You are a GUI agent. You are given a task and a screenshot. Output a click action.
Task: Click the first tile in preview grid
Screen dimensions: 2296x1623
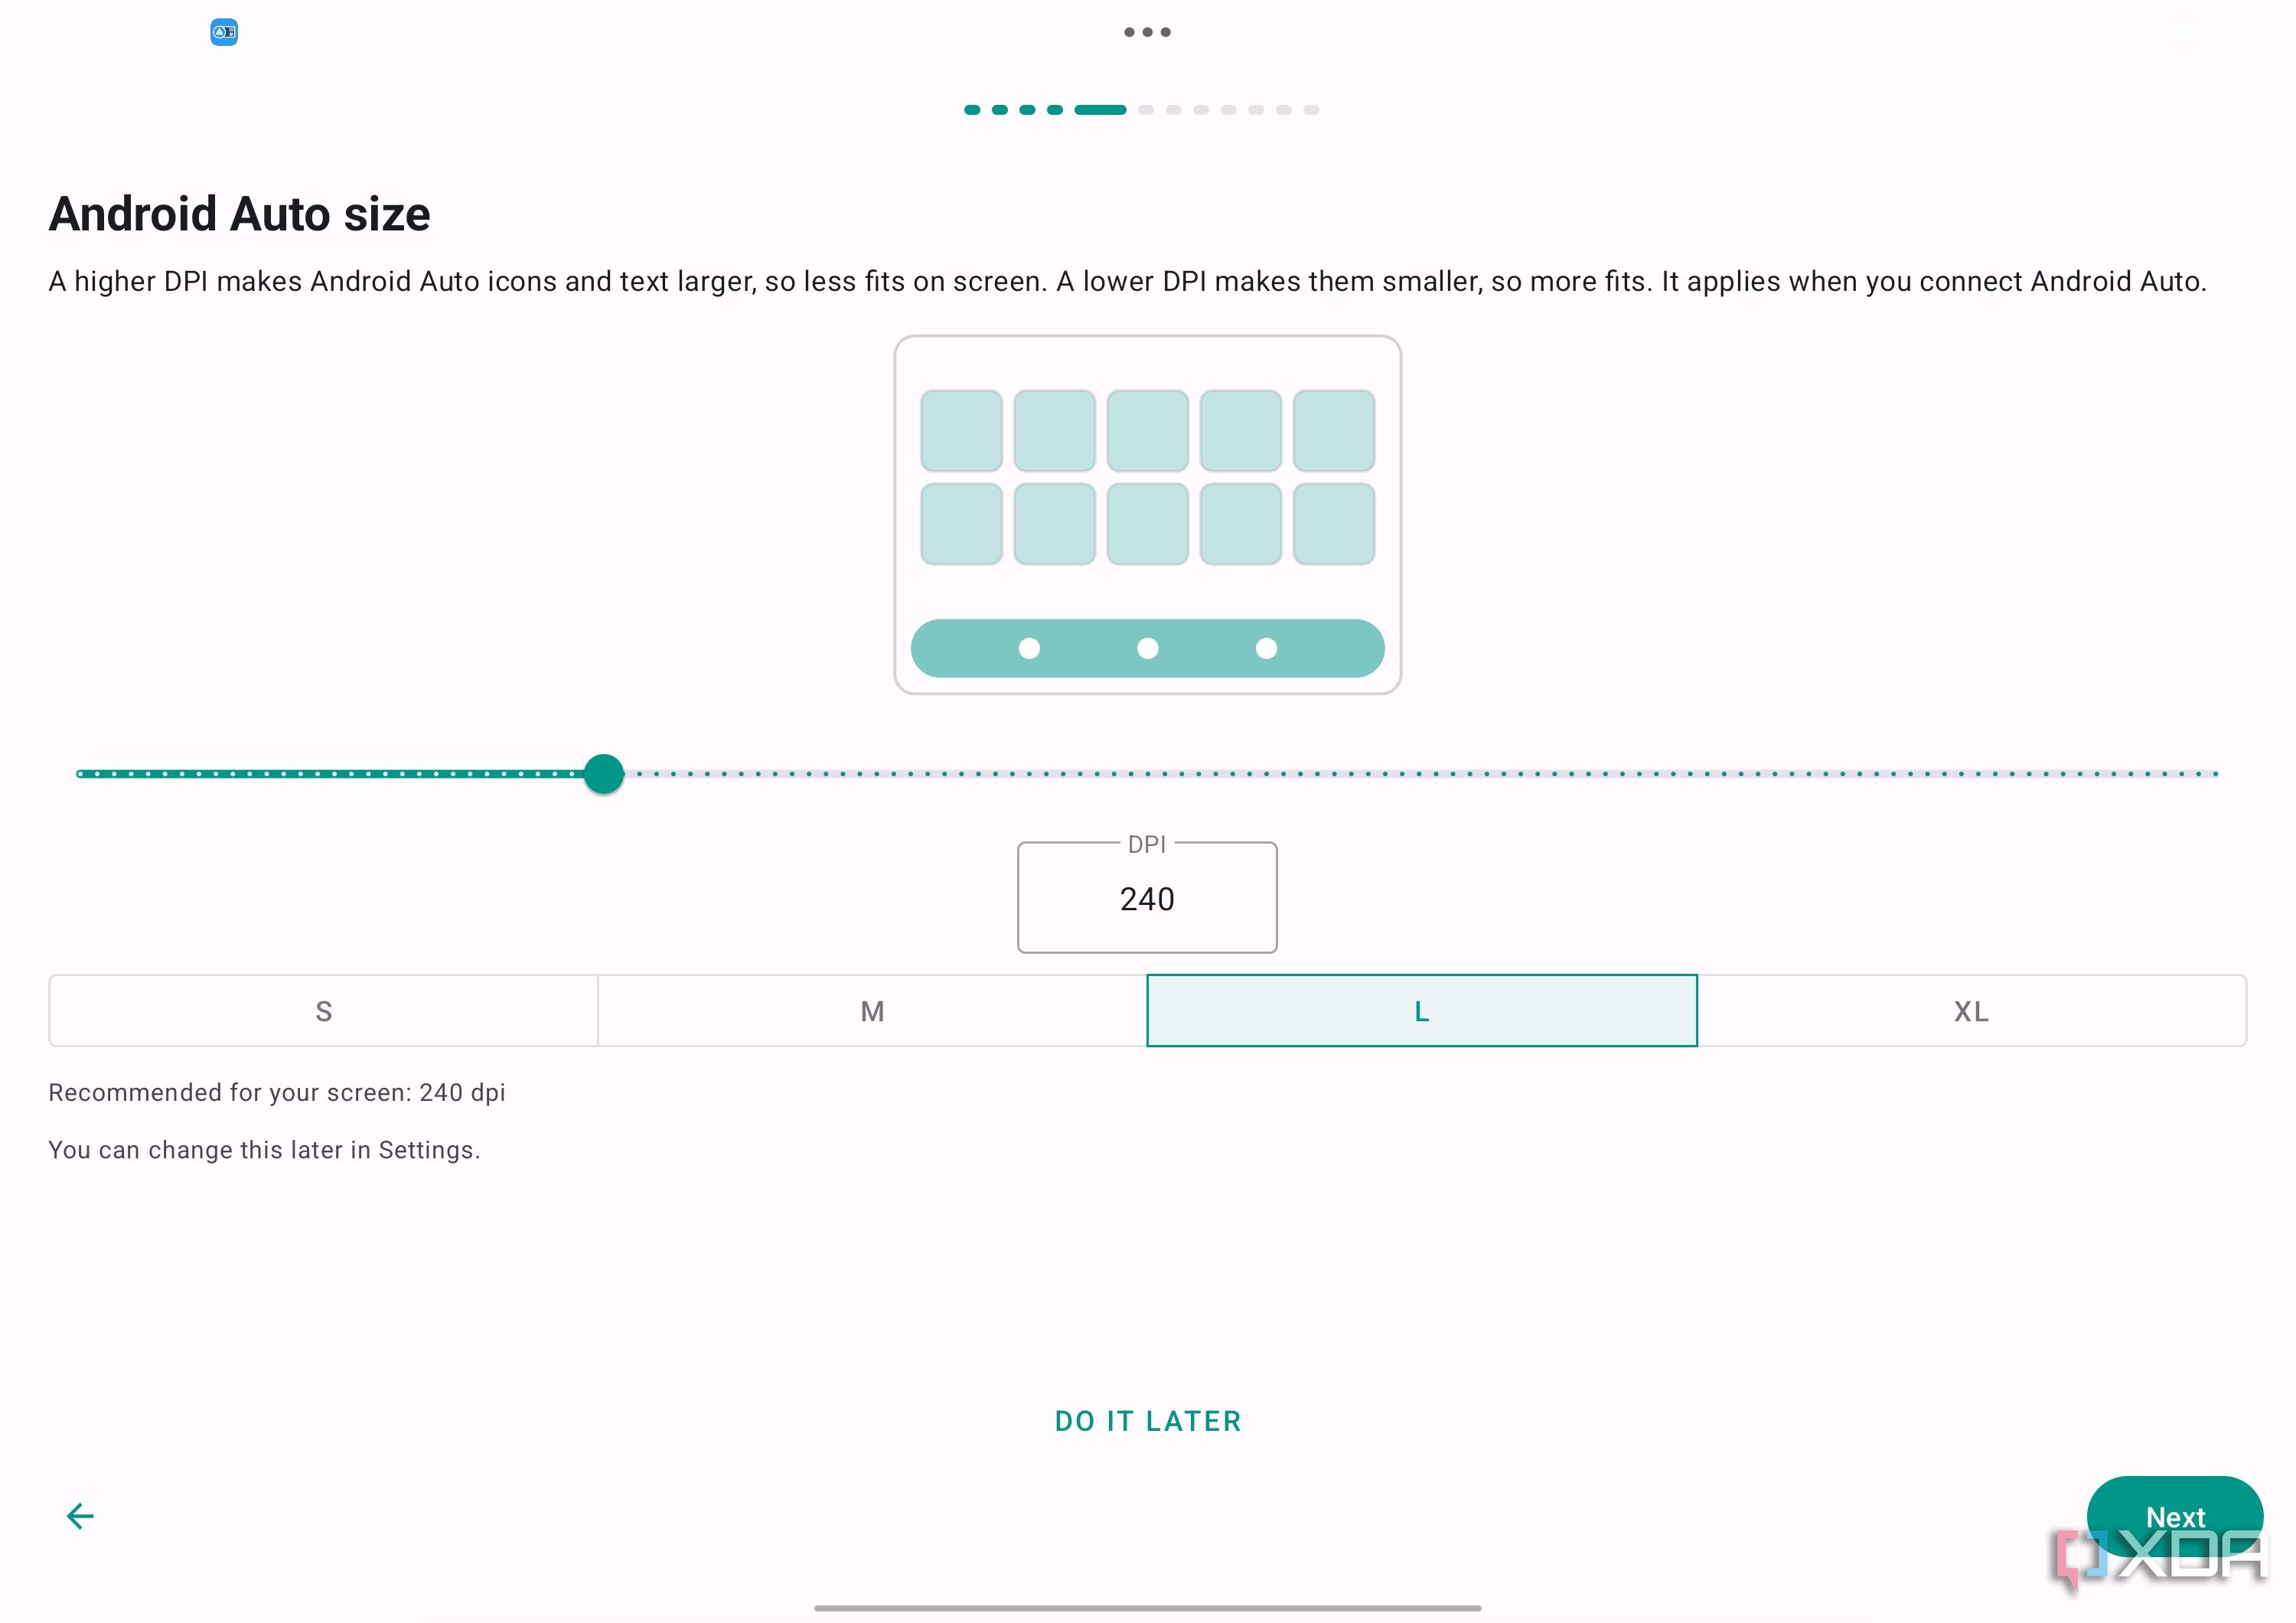tap(961, 431)
